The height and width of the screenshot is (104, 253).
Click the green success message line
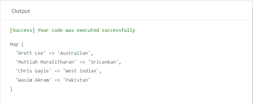[x=72, y=30]
